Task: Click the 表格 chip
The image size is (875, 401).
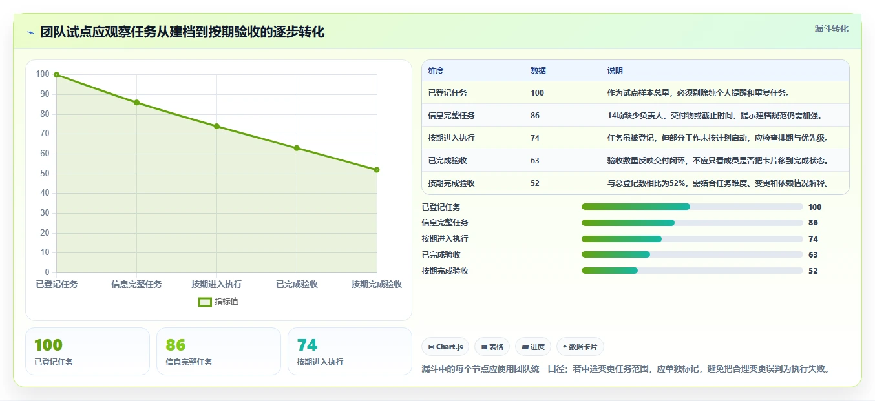Action: (x=492, y=347)
